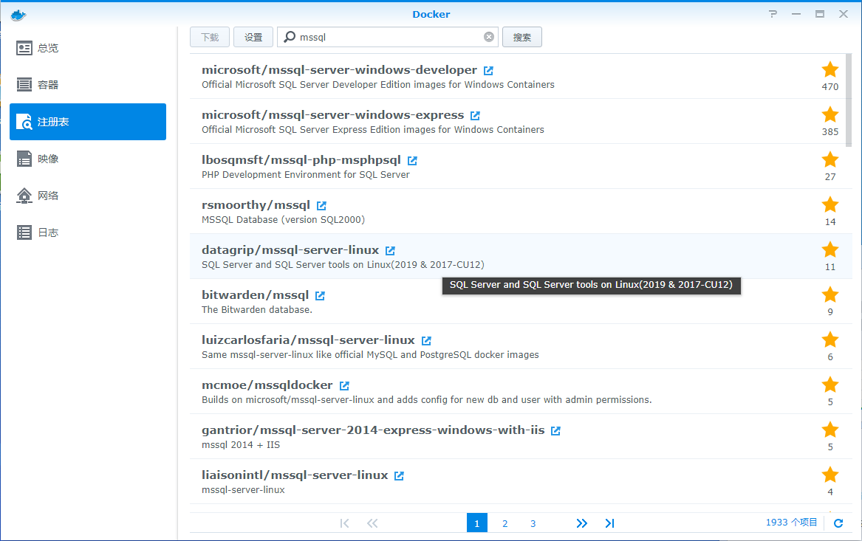Open external link for bitwarden/mssql
This screenshot has height=541, width=862.
[x=320, y=295]
